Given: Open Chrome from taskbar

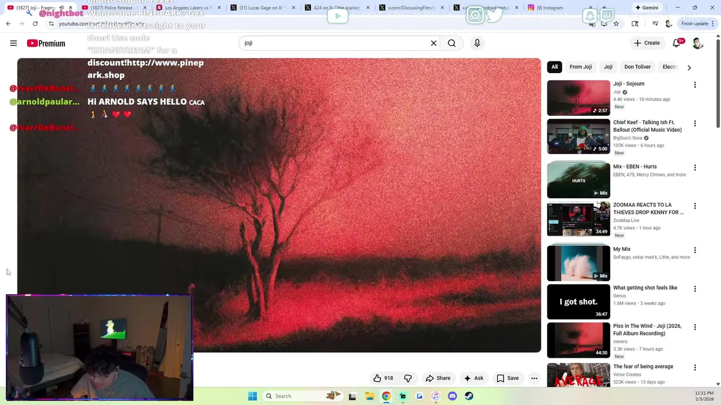Looking at the screenshot, I should (386, 396).
